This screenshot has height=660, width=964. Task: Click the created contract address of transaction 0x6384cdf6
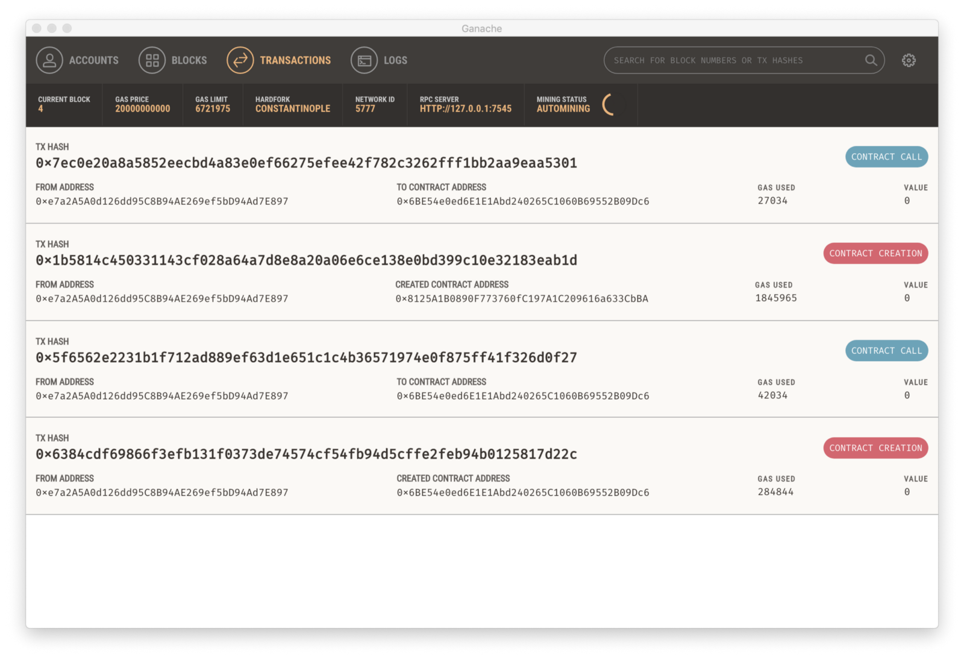(523, 492)
